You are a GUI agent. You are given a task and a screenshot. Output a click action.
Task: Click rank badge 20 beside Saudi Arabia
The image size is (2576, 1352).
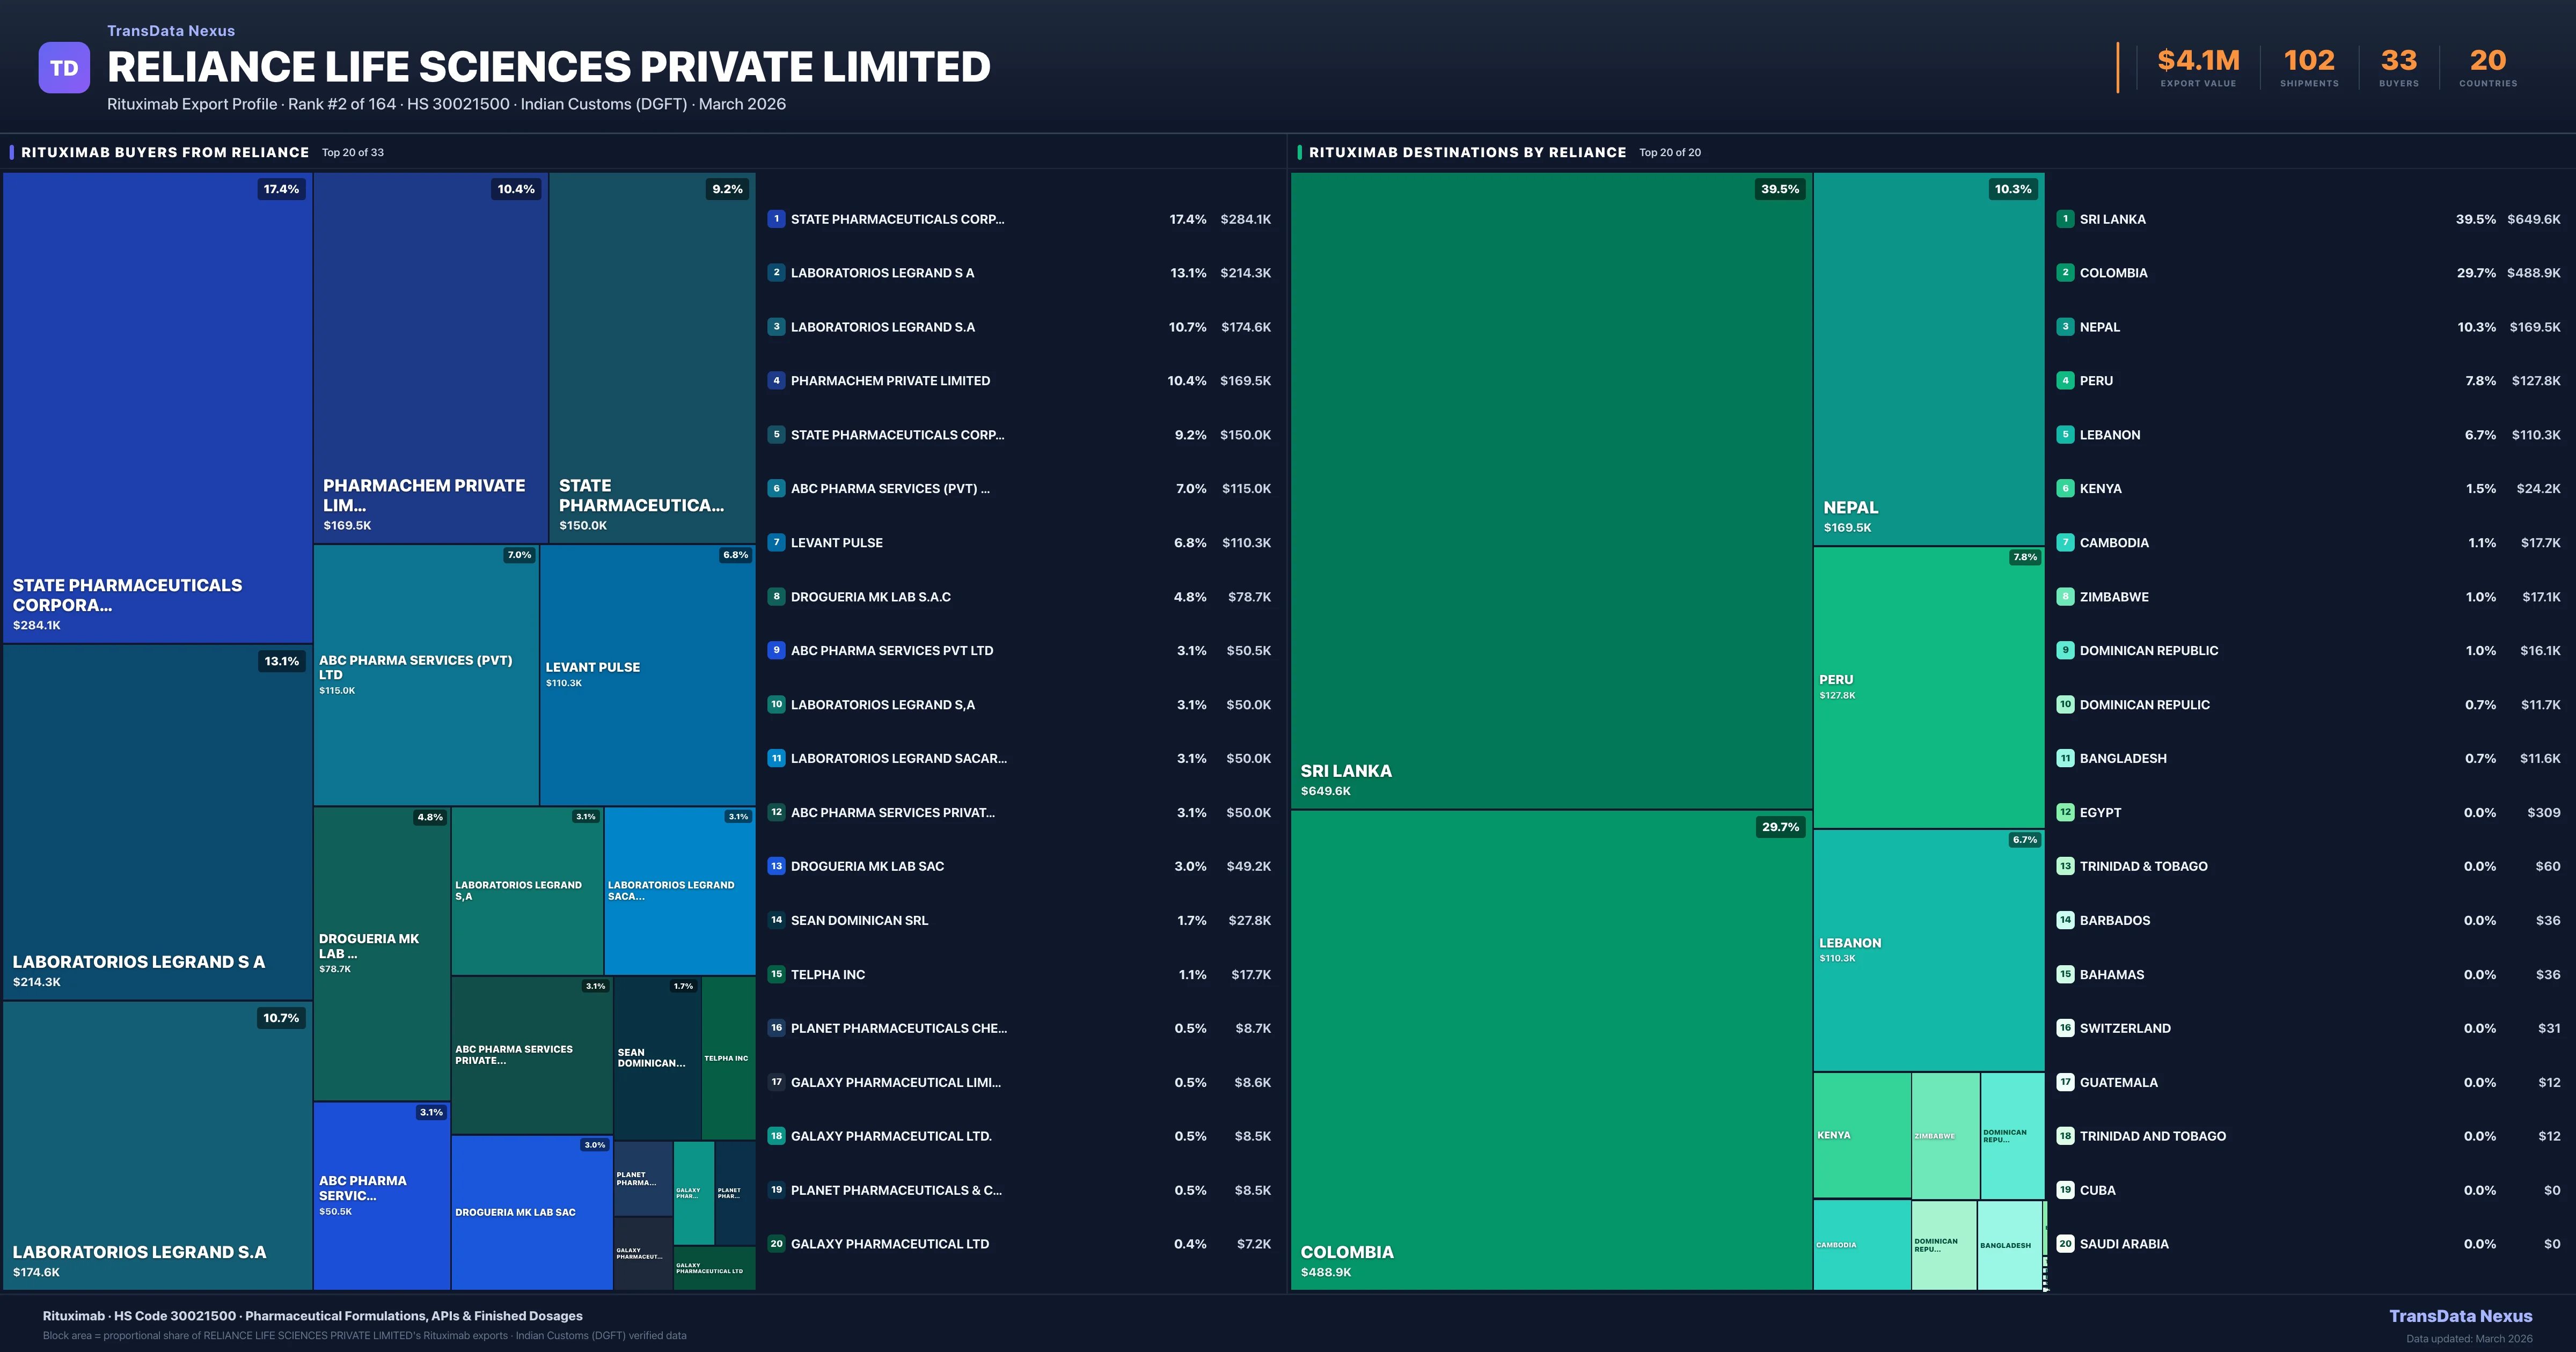2065,1244
